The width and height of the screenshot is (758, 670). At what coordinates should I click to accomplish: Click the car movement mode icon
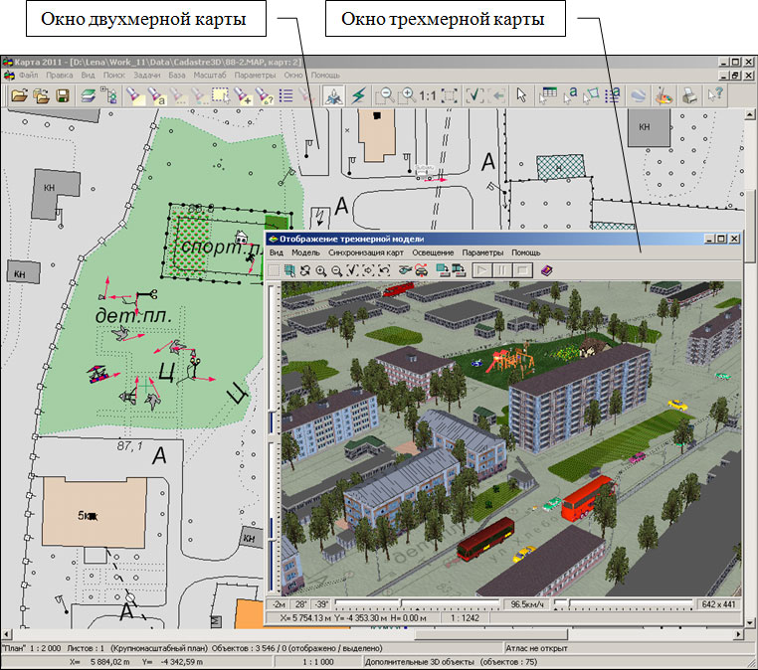click(x=421, y=270)
